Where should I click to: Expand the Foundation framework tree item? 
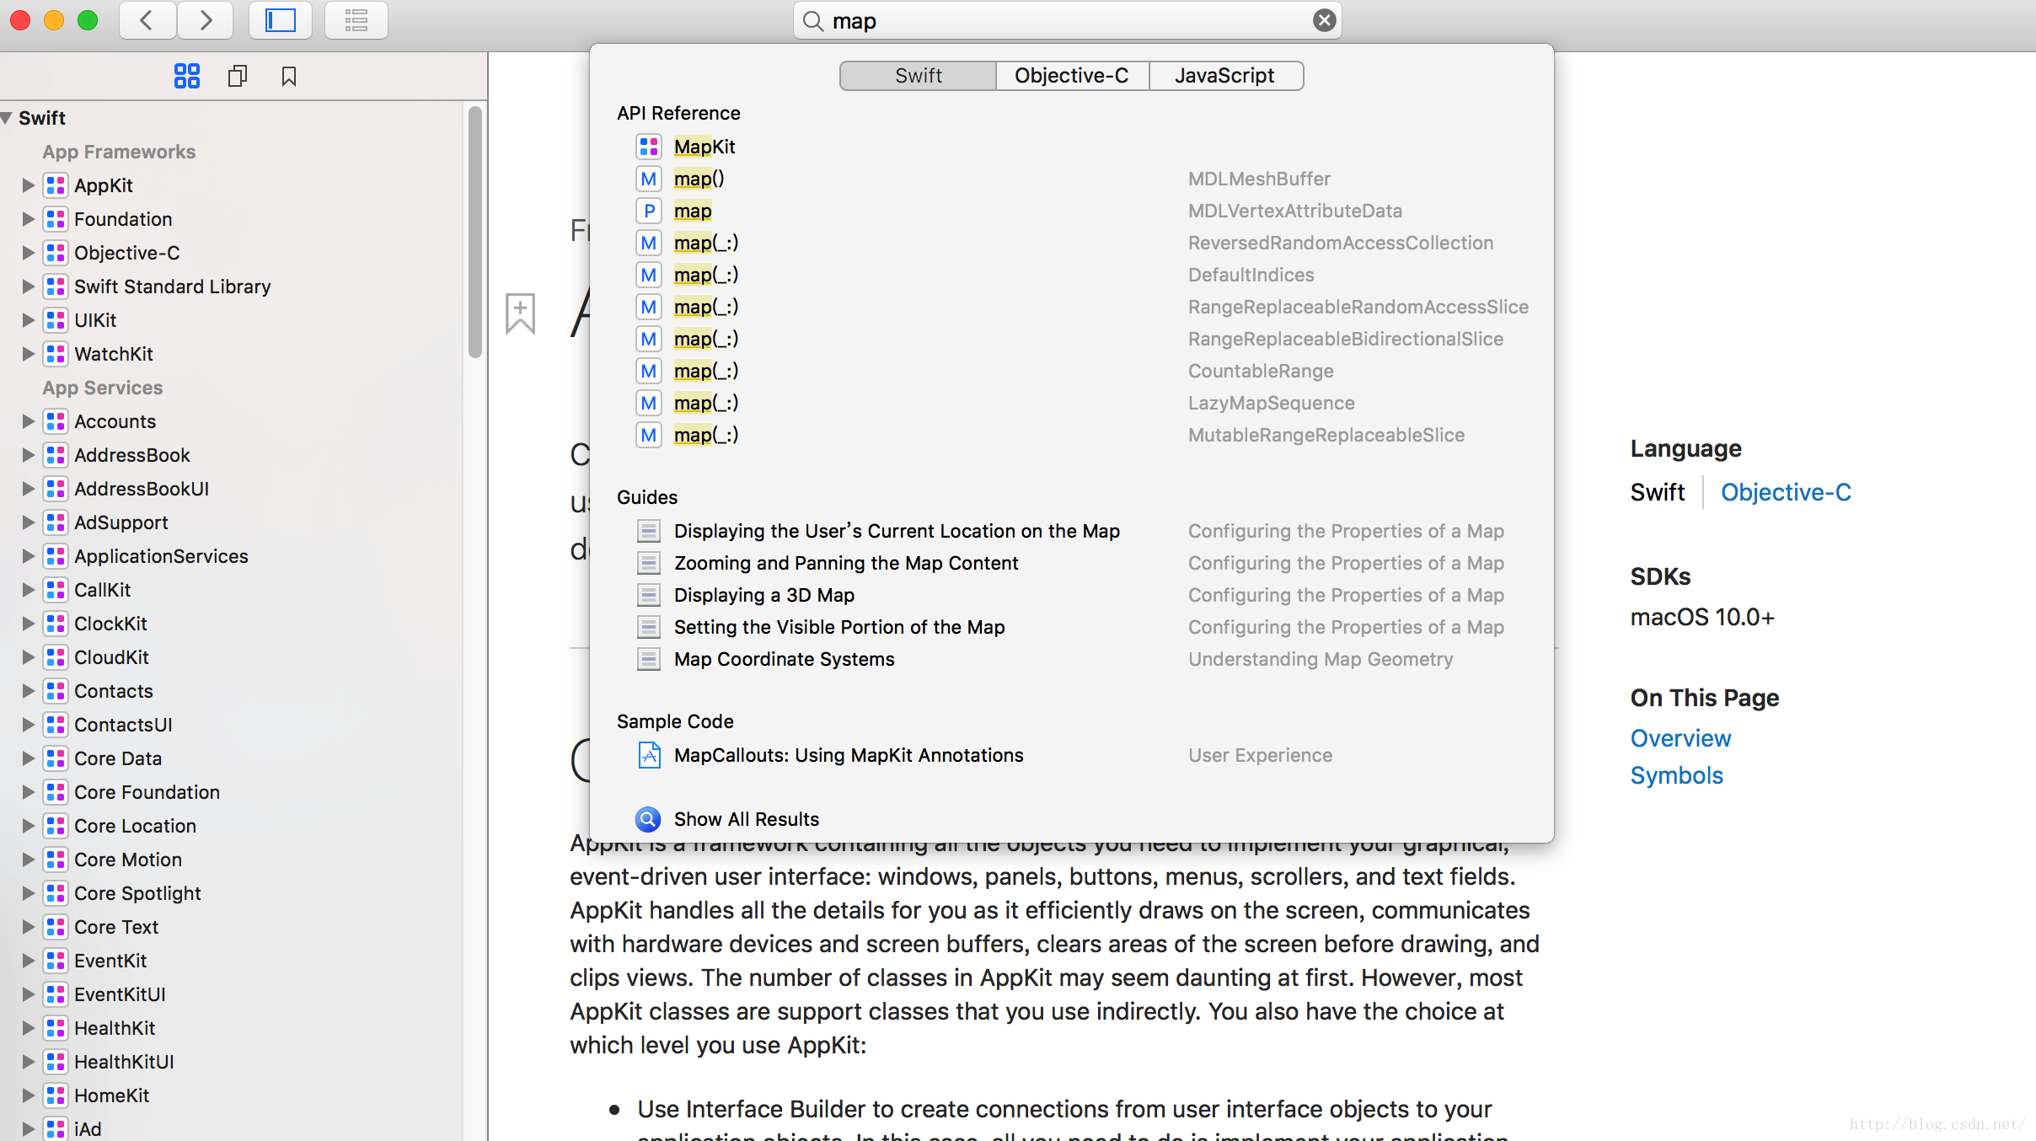28,219
